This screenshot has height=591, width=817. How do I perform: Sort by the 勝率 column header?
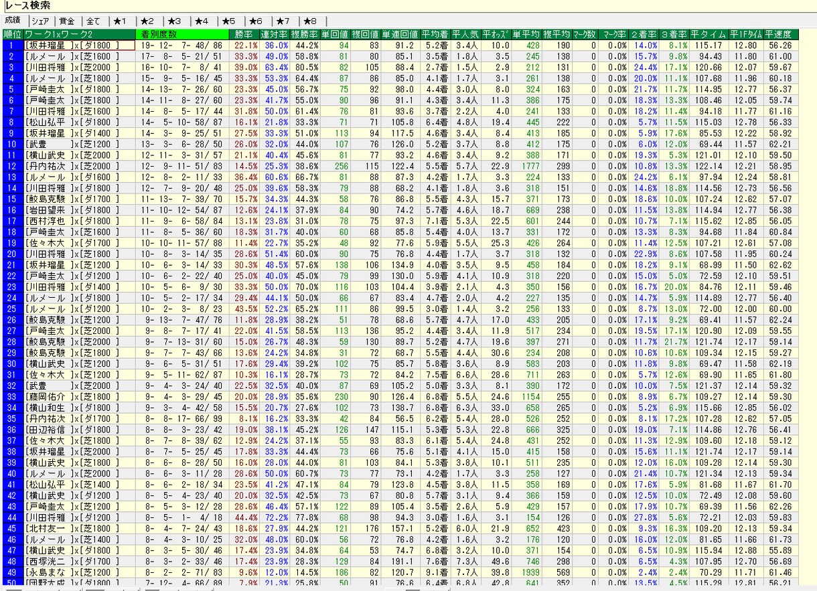pyautogui.click(x=244, y=34)
